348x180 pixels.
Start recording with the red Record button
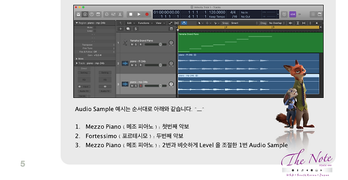[147, 14]
